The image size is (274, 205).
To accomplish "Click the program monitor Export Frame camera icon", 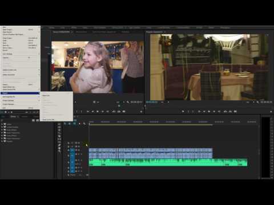I will coord(235,112).
